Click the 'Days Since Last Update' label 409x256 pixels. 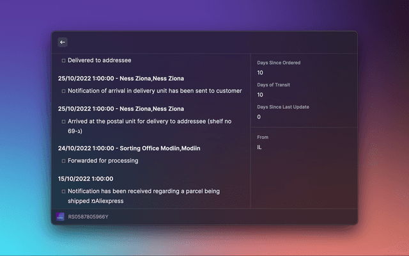tap(283, 107)
